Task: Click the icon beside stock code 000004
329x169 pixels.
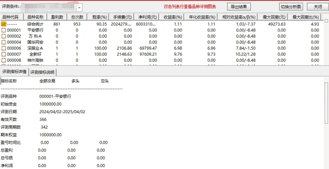Action: (x=4, y=42)
